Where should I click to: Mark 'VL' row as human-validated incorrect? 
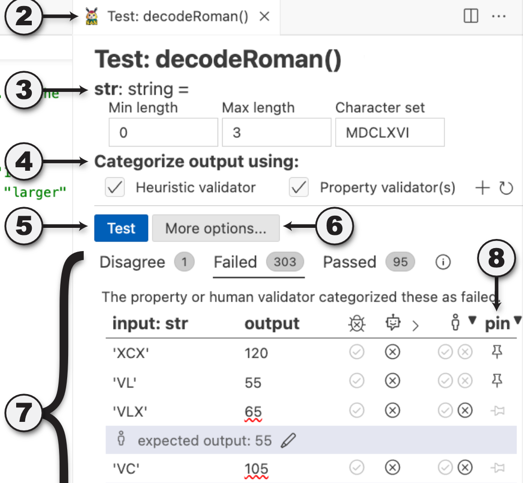click(x=465, y=380)
